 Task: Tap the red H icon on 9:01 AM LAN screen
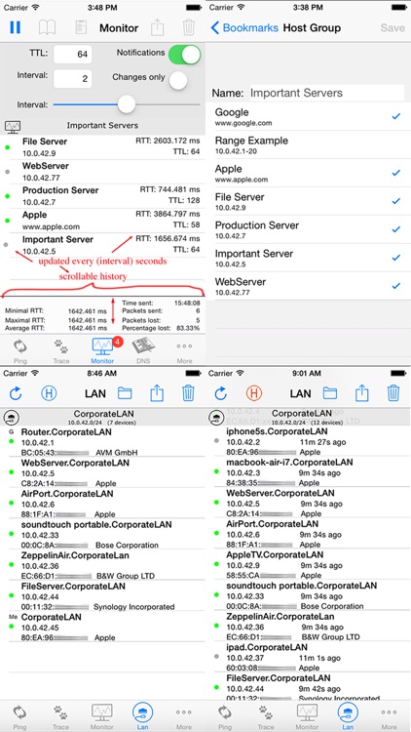point(253,393)
